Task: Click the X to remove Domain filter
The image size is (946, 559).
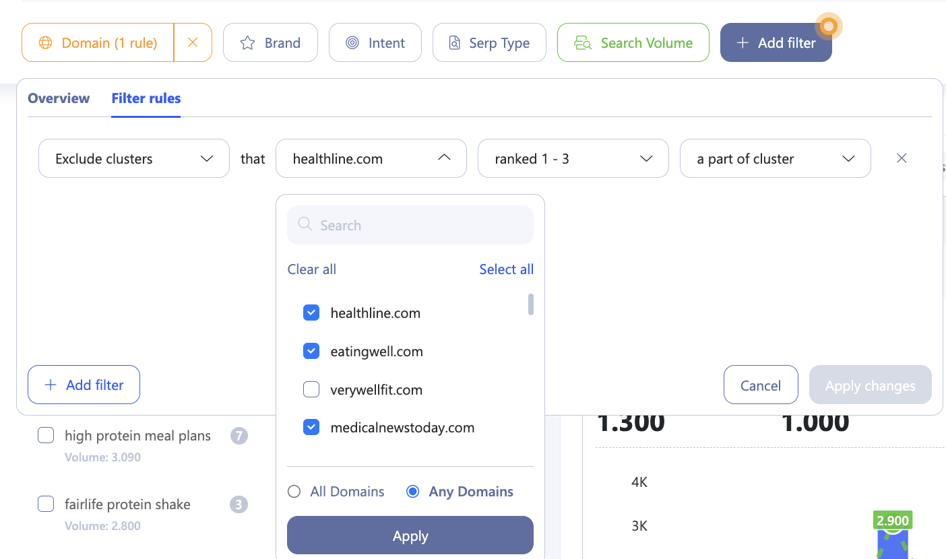Action: [x=193, y=42]
